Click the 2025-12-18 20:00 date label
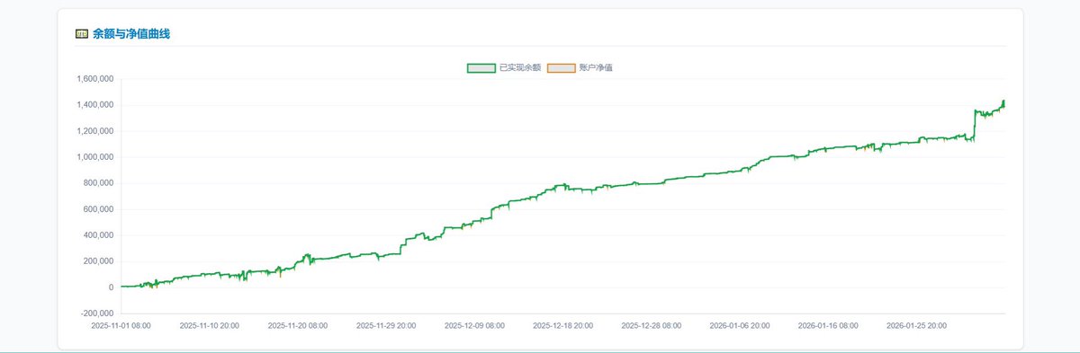 point(562,326)
